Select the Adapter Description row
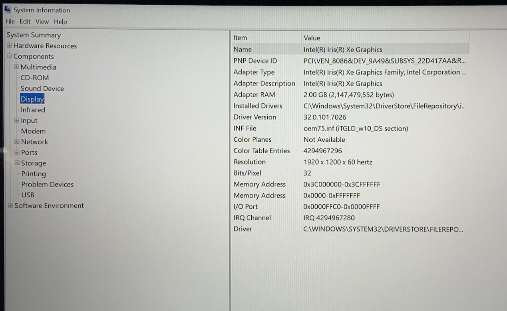507x311 pixels. coord(350,83)
